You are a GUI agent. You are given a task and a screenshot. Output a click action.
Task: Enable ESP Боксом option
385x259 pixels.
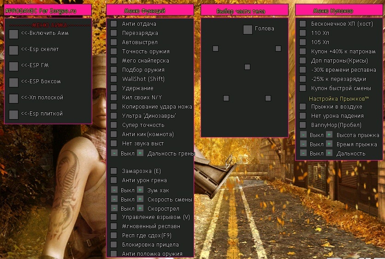tap(13, 82)
